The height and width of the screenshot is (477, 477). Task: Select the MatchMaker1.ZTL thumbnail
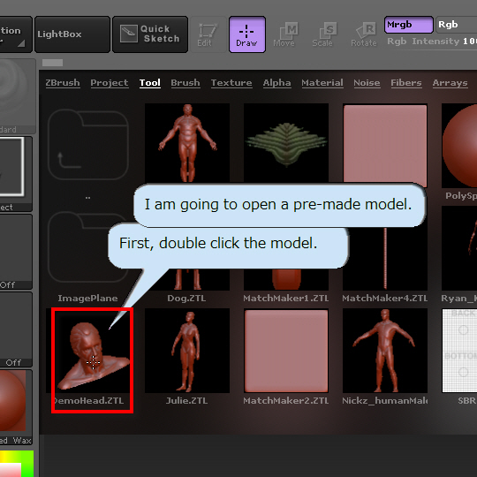tap(286, 279)
